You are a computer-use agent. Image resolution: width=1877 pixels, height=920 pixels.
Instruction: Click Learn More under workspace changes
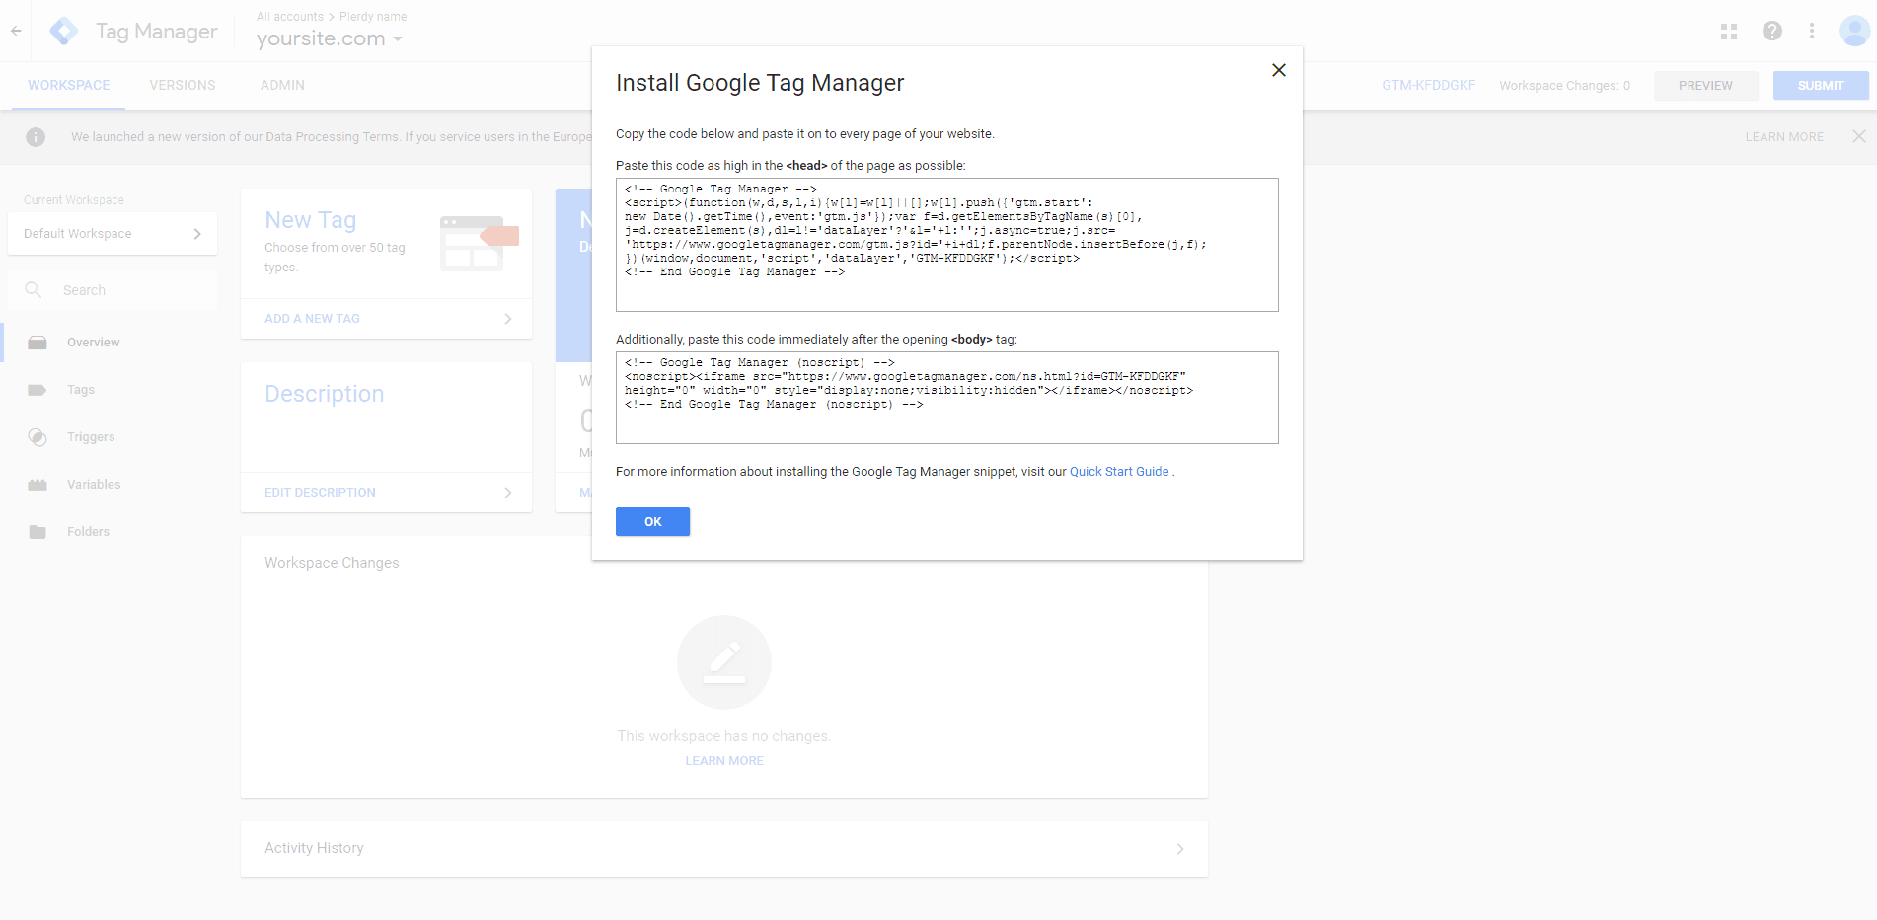[x=724, y=761]
